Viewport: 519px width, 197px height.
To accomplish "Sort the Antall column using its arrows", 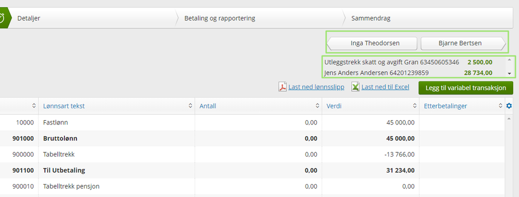I will click(317, 106).
